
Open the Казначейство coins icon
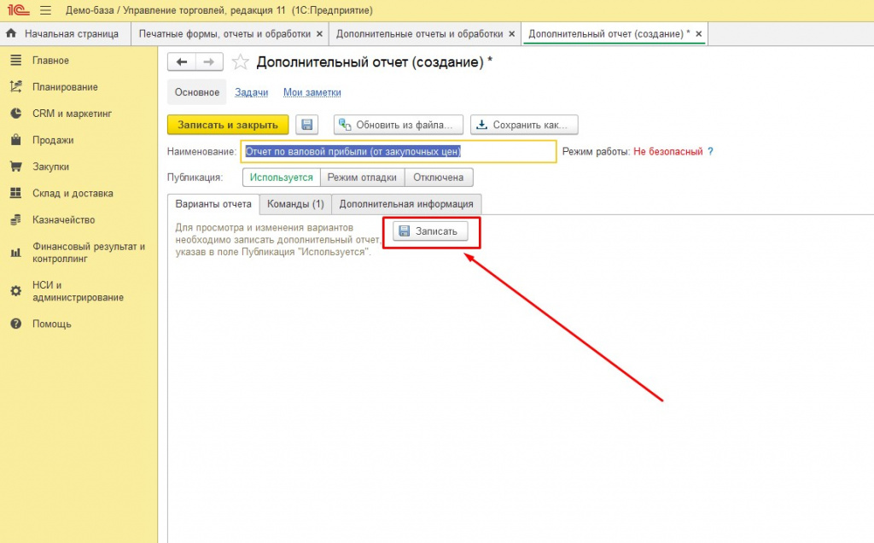15,219
